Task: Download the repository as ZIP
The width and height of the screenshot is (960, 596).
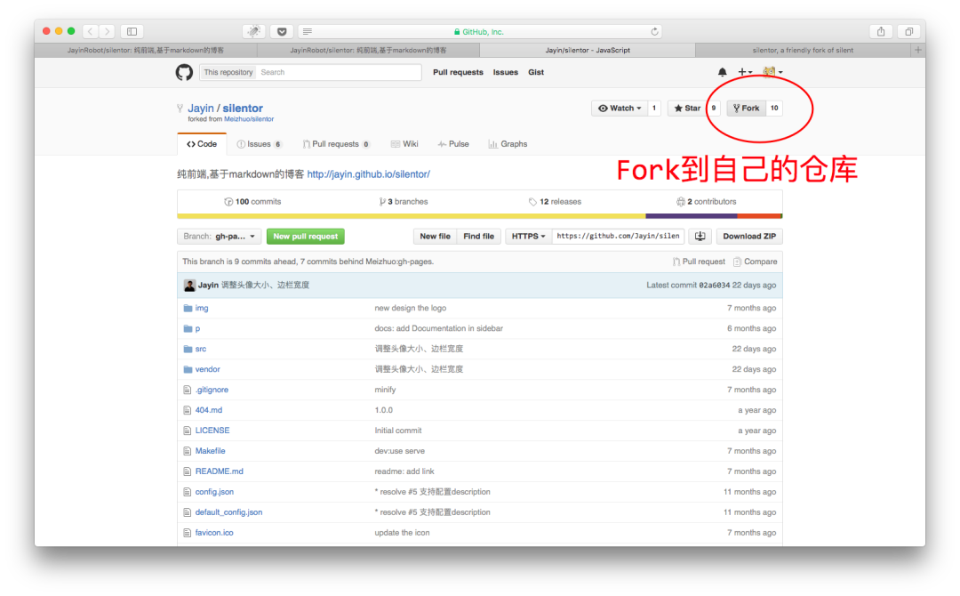Action: [749, 237]
